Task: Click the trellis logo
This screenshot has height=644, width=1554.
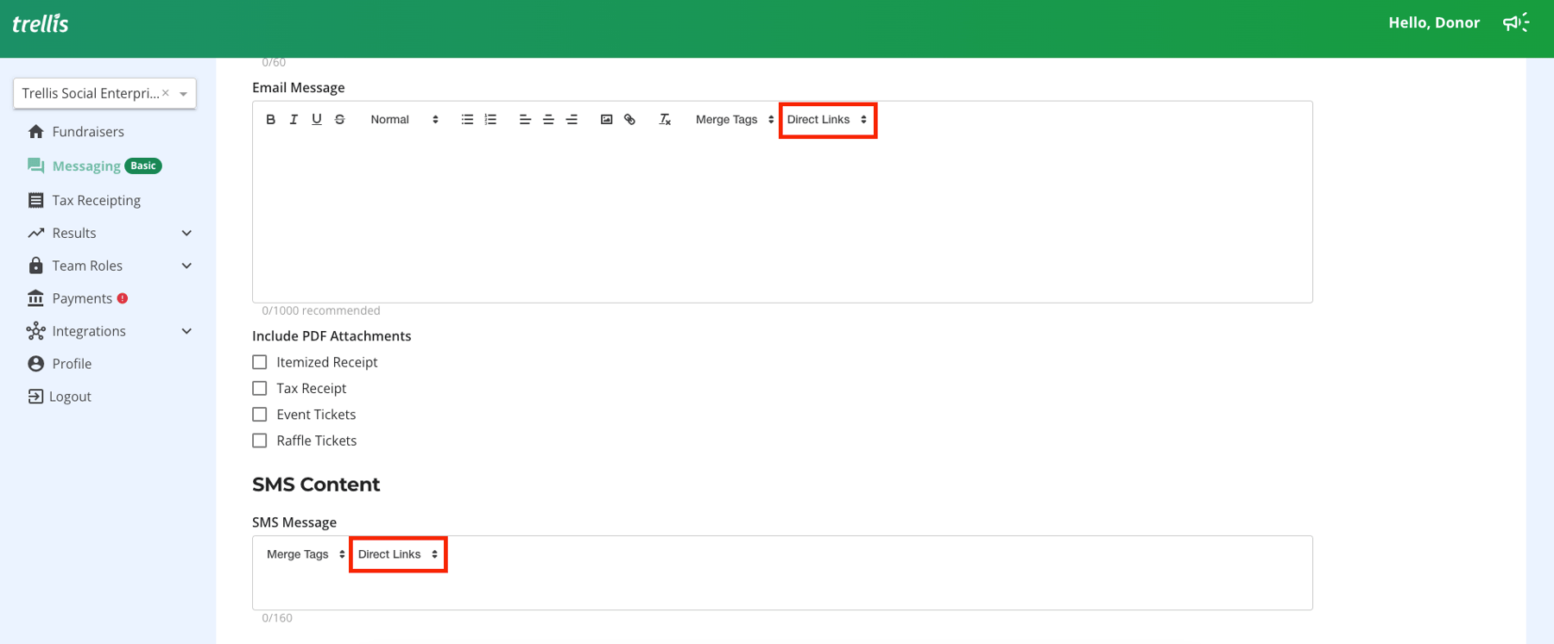Action: [x=41, y=23]
